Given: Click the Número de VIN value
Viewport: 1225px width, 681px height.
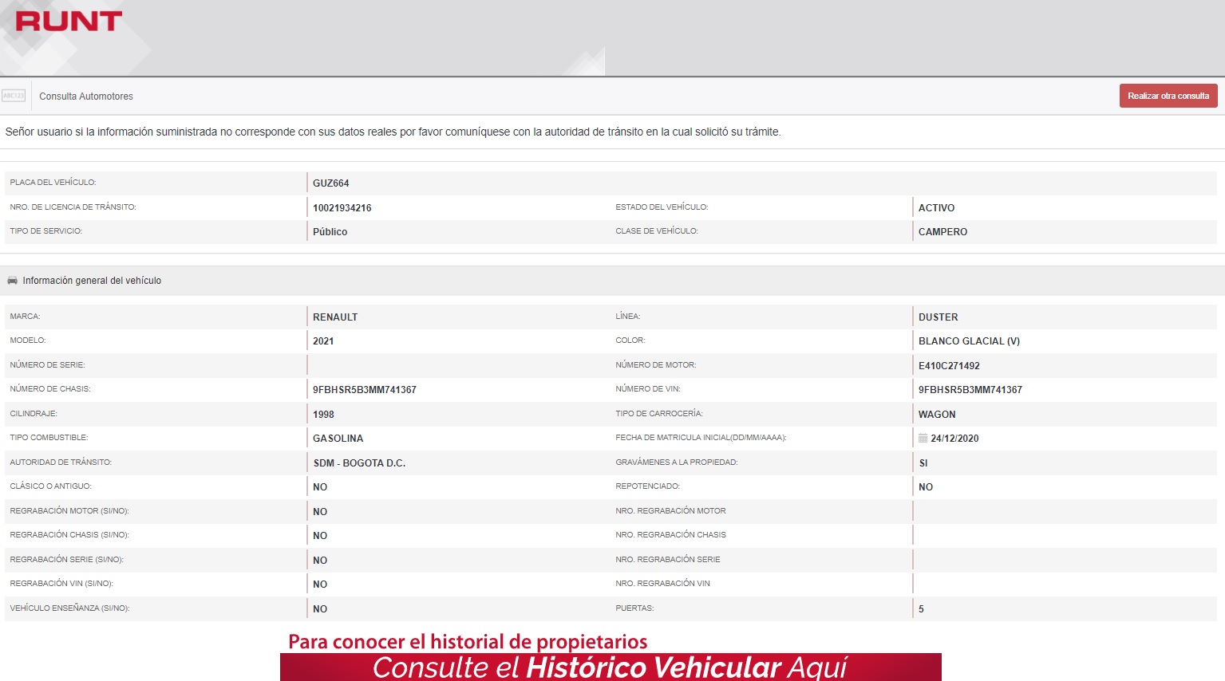Looking at the screenshot, I should pos(970,390).
